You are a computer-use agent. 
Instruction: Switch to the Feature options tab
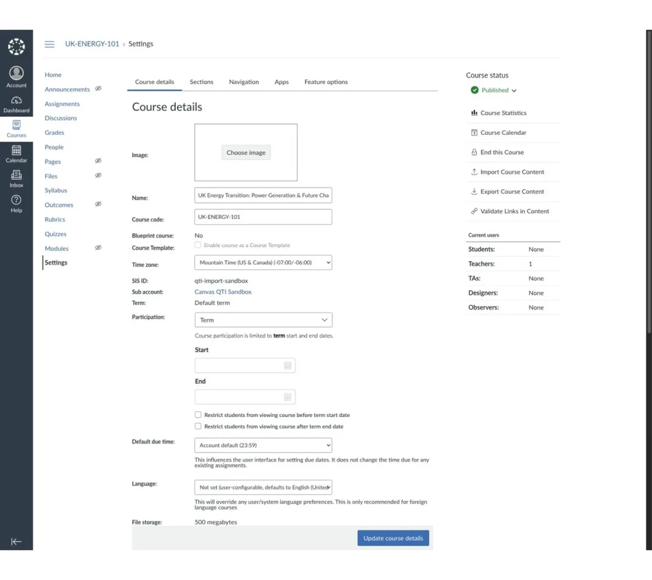click(x=326, y=82)
